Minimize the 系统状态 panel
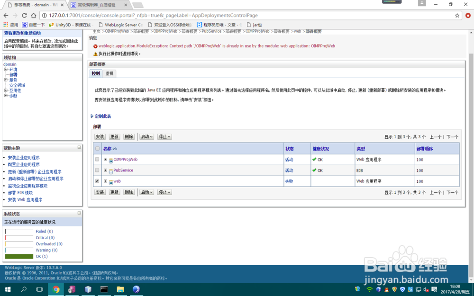This screenshot has height=296, width=474. [79, 213]
